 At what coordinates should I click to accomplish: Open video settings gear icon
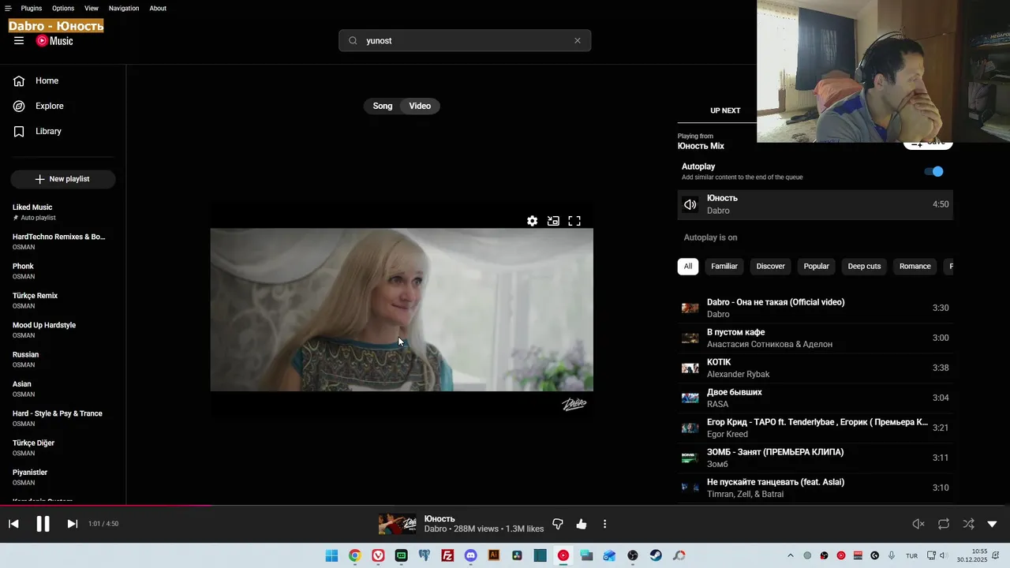[x=533, y=221]
